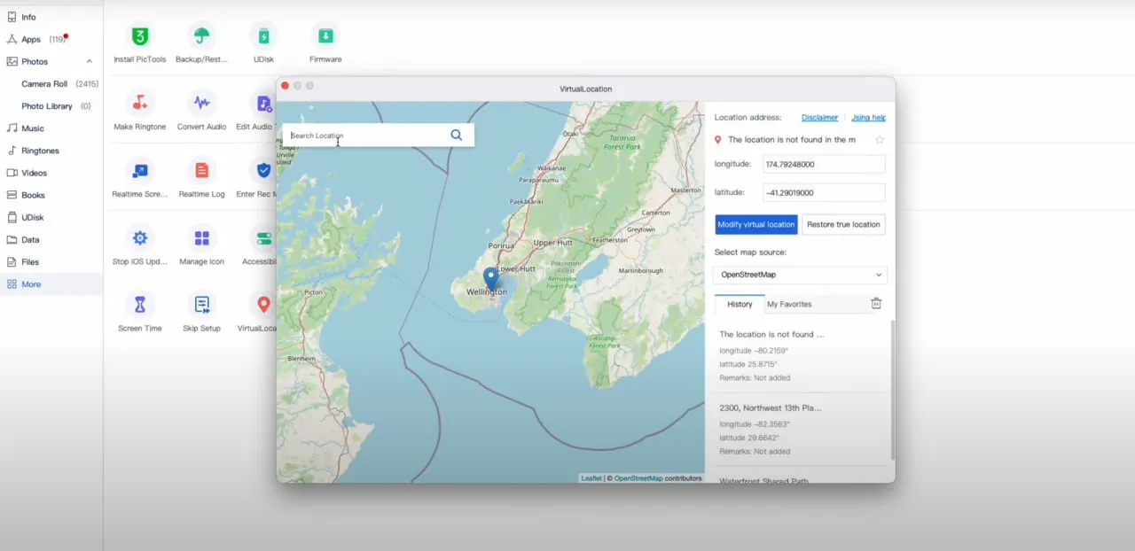The width and height of the screenshot is (1135, 551).
Task: Open the OpenStreetMap map source dropdown
Action: [x=800, y=275]
